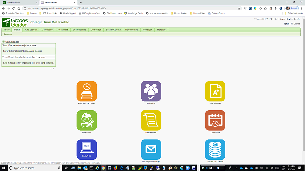Screen dimensions: 305x171
Task: Open the yellow Evaluaciones A+ icon
Action: coord(215,91)
